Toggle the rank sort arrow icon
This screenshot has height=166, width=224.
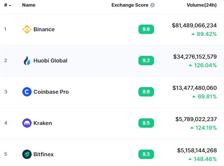10,5
